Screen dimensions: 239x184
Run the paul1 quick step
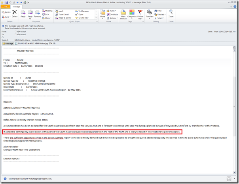pos(60,11)
